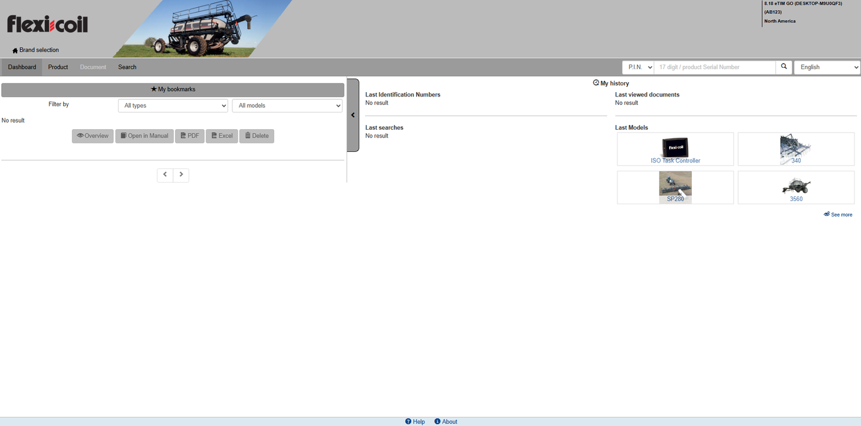Image resolution: width=861 pixels, height=426 pixels.
Task: Click the Flexi-coil logo
Action: point(48,24)
